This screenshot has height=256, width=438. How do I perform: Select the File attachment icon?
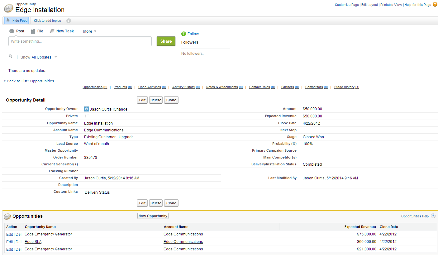point(33,31)
